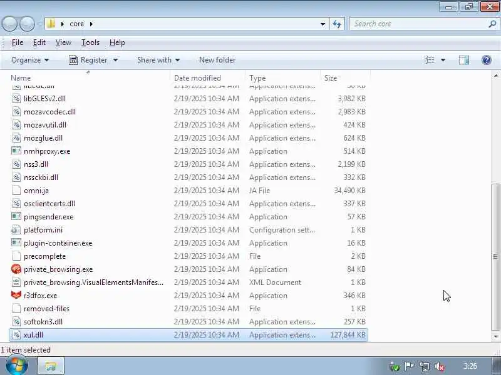Viewport: 501px width, 375px height.
Task: Toggle the preview pane icon
Action: click(x=464, y=60)
